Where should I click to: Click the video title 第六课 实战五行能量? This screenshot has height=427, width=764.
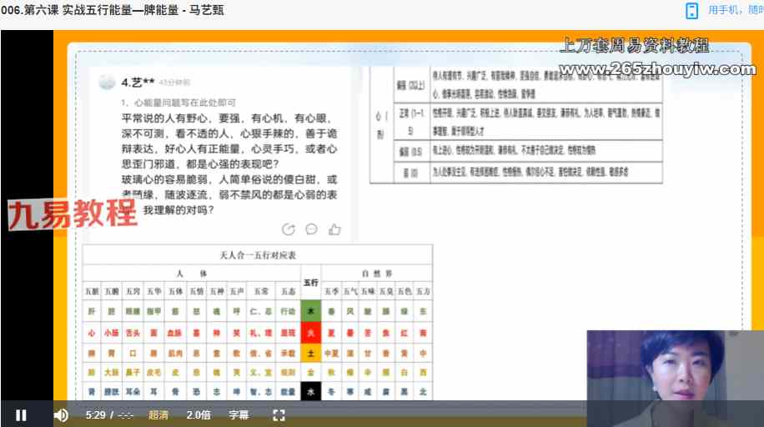[x=113, y=10]
